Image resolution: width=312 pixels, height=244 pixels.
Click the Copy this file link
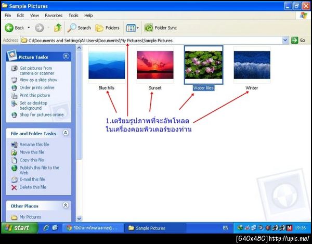pos(32,160)
